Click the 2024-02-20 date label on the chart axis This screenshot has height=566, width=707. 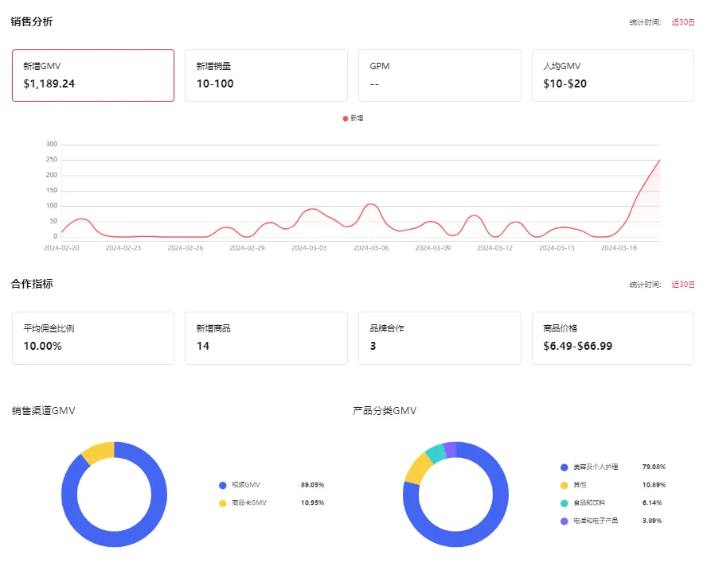(61, 248)
